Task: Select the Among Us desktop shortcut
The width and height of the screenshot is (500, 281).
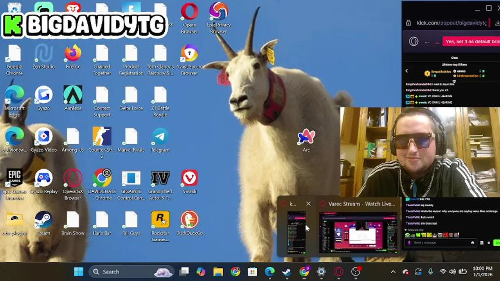Action: [73, 140]
